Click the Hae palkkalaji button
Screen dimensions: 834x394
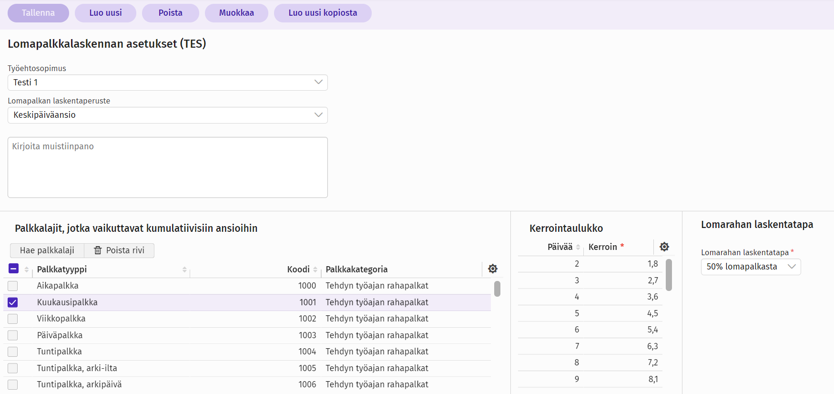tap(47, 250)
